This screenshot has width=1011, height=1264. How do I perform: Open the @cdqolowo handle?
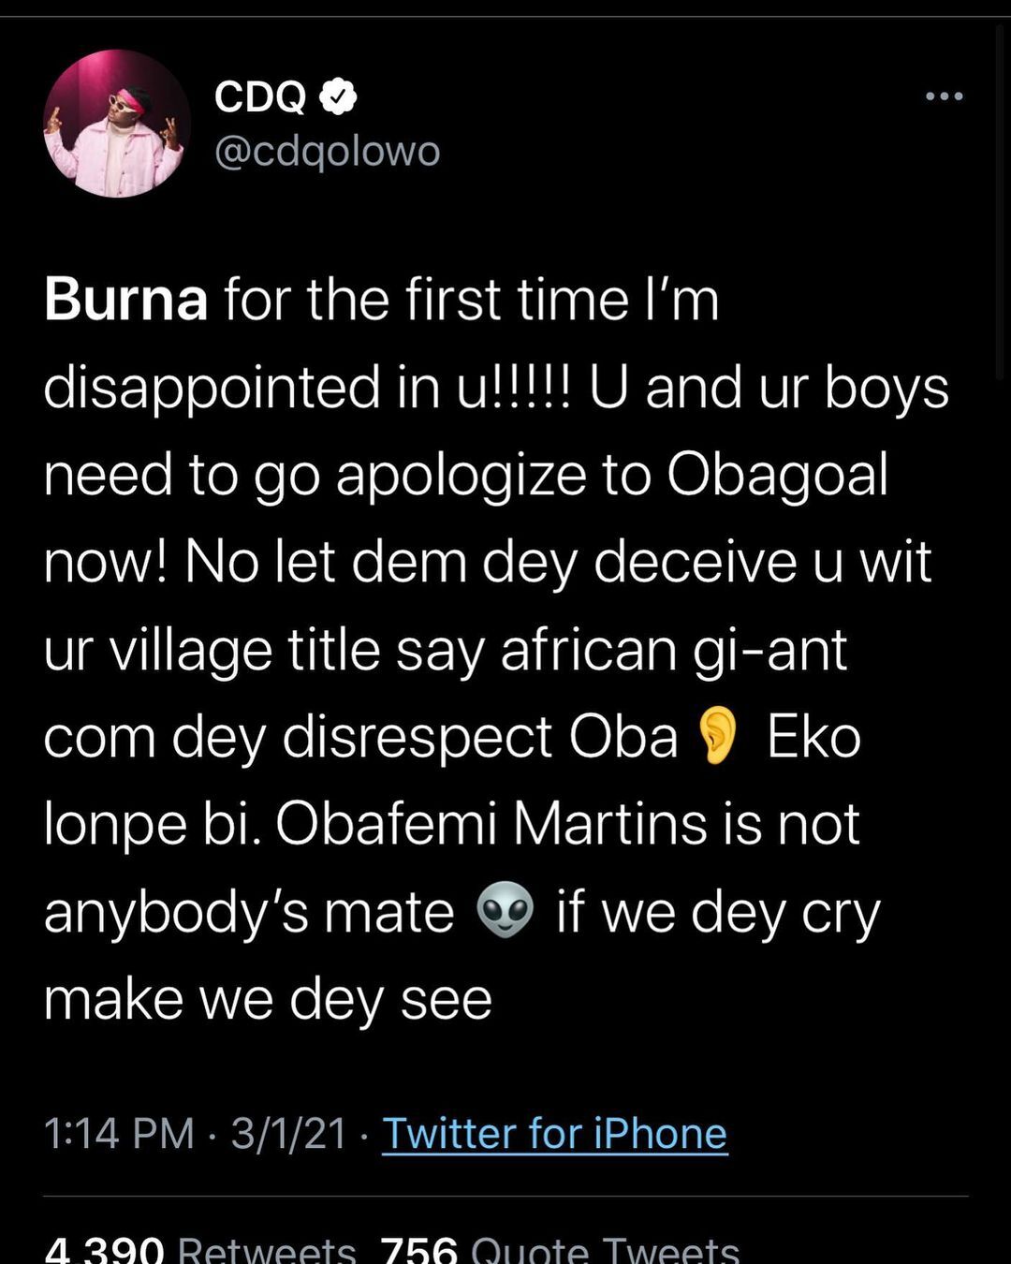(x=327, y=152)
